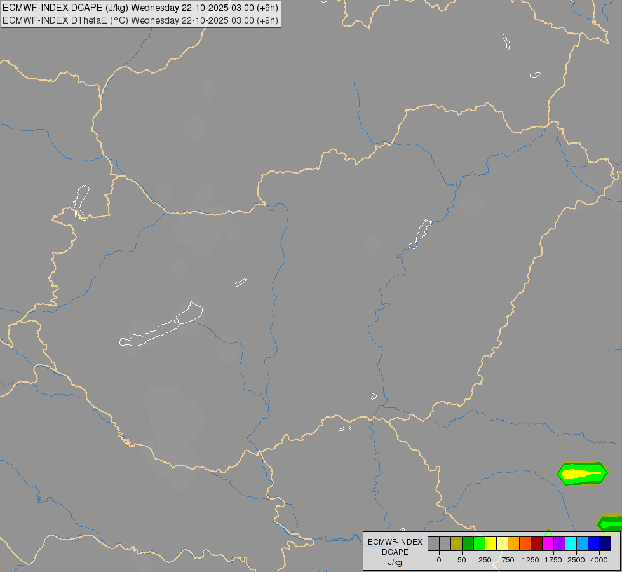
Task: Select the olive swatch in the DCAPE legend
Action: [456, 544]
